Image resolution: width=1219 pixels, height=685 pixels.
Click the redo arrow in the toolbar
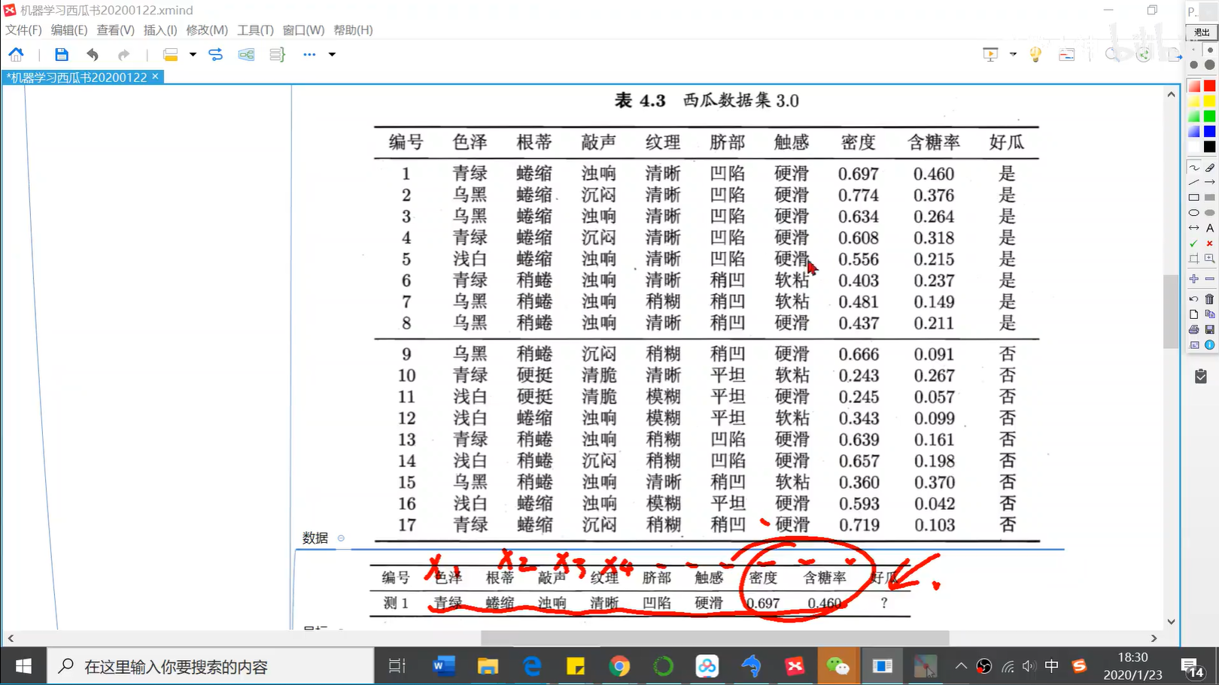point(123,54)
